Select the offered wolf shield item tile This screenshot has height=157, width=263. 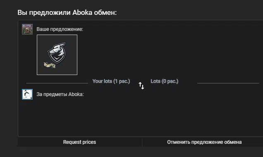pyautogui.click(x=57, y=55)
